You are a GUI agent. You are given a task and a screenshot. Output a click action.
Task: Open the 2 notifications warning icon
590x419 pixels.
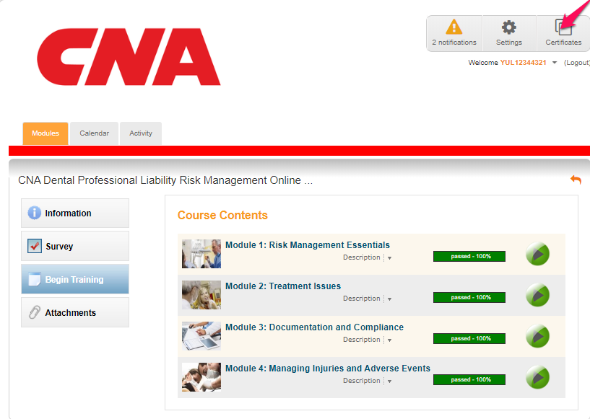pyautogui.click(x=454, y=27)
